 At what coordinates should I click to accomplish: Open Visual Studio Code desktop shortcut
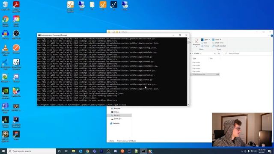click(x=6, y=65)
